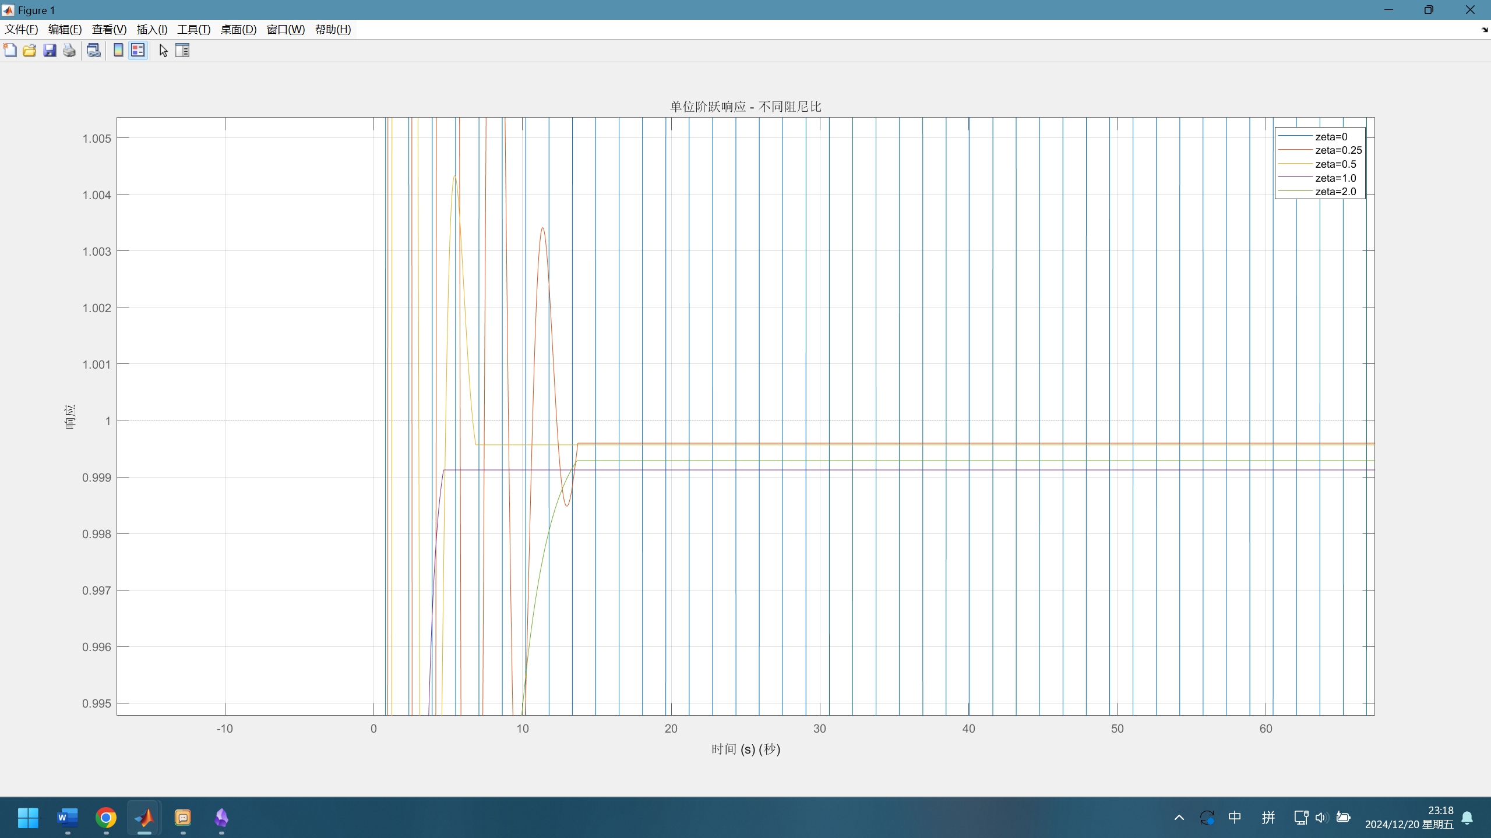This screenshot has width=1491, height=838.
Task: Open Chrome from the taskbar
Action: pyautogui.click(x=106, y=818)
